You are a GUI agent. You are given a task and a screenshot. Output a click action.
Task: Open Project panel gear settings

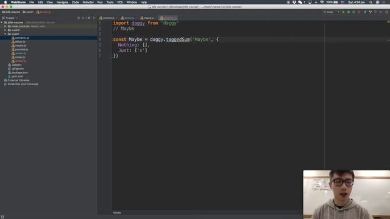[x=89, y=18]
